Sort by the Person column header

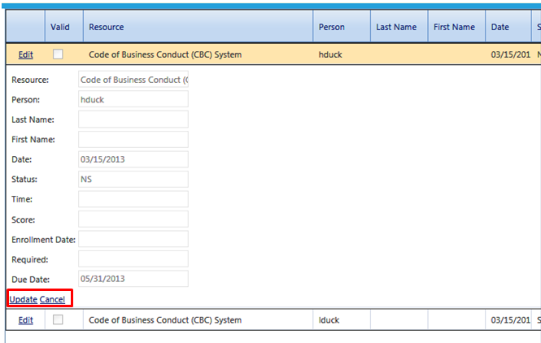click(x=331, y=27)
